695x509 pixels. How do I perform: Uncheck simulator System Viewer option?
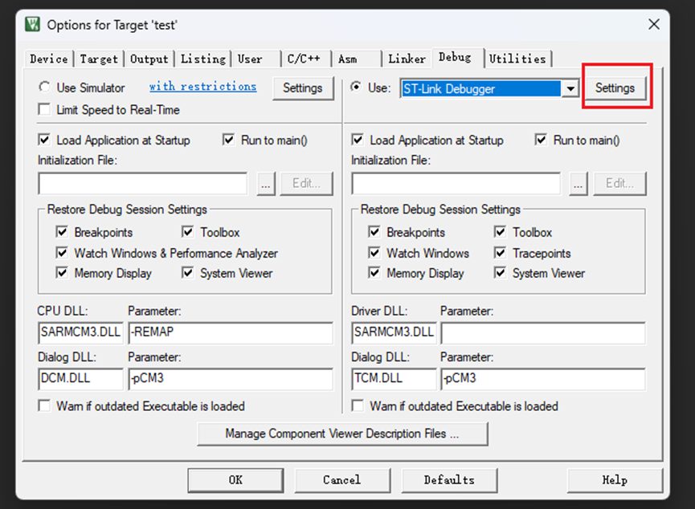pyautogui.click(x=187, y=272)
